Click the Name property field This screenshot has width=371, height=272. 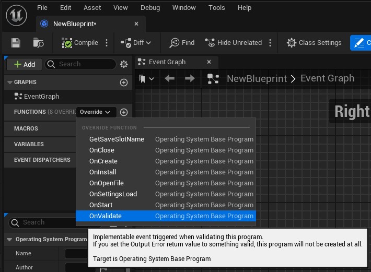(77, 254)
